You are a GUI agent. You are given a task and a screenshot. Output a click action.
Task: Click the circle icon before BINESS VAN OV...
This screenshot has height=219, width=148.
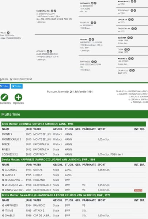3,190
